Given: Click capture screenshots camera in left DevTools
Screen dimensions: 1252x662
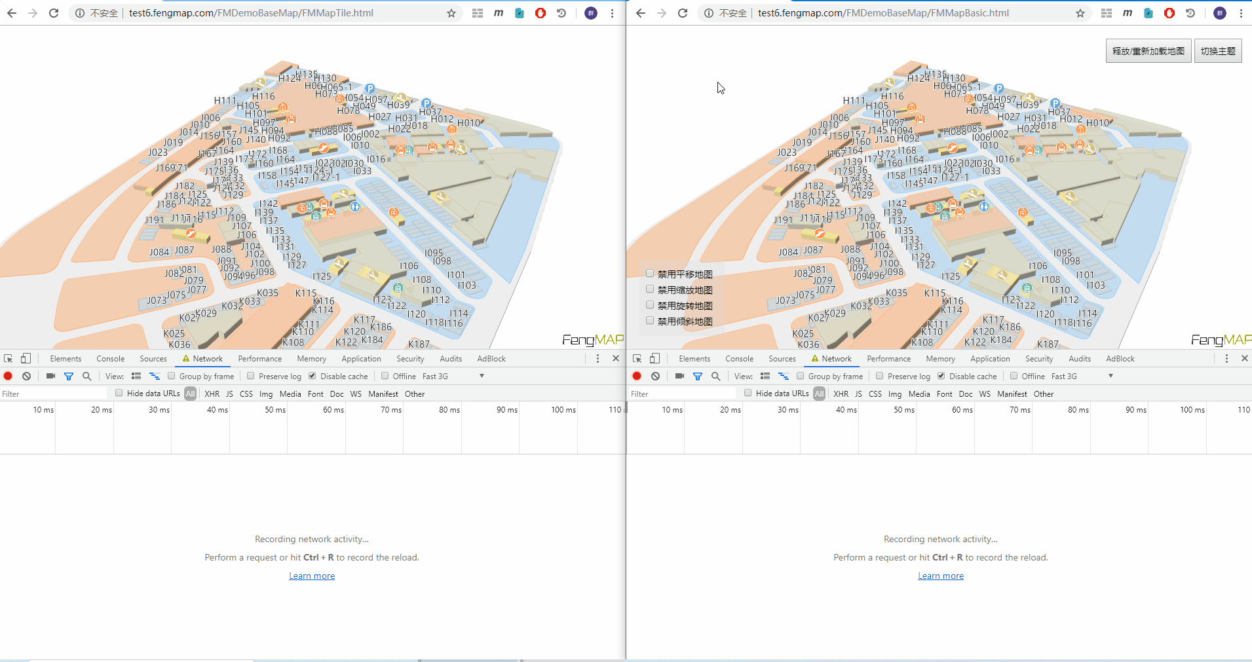Looking at the screenshot, I should 50,376.
